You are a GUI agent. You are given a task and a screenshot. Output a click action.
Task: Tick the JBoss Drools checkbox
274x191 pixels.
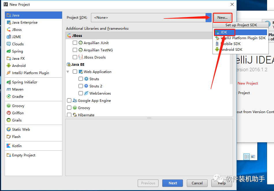(x=75, y=57)
